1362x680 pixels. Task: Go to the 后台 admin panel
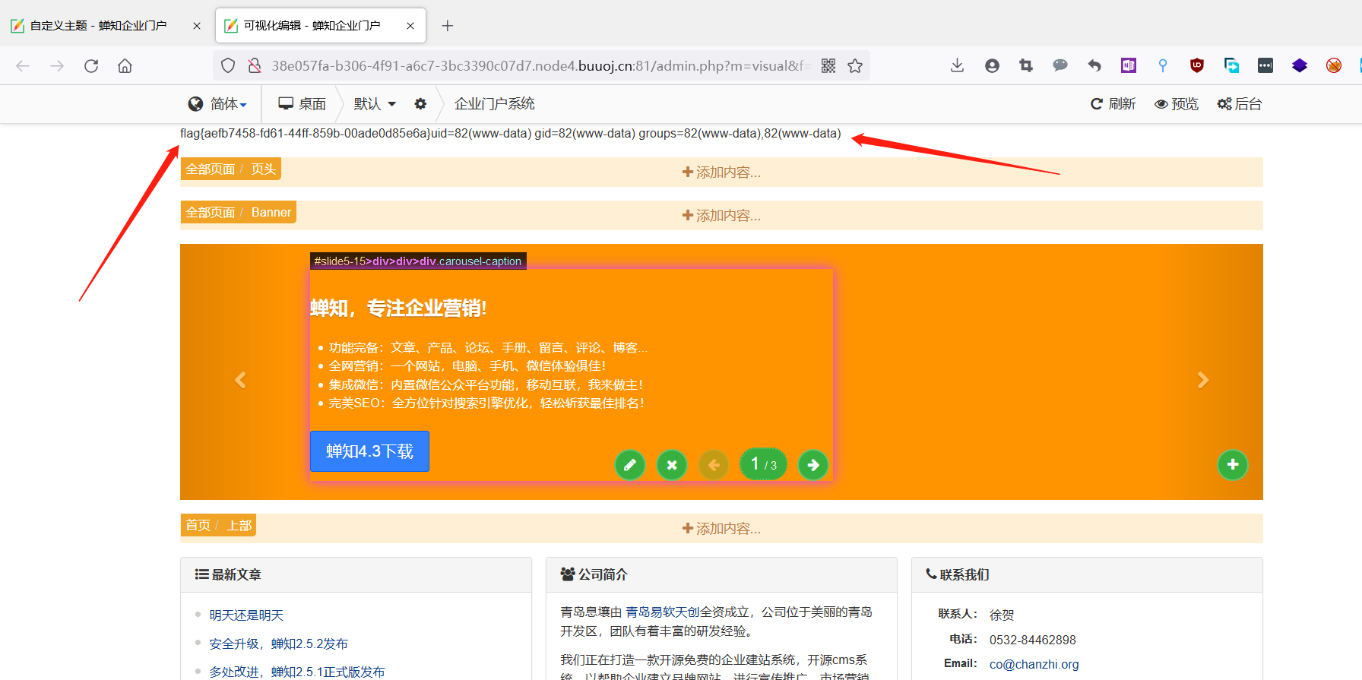pyautogui.click(x=1240, y=104)
